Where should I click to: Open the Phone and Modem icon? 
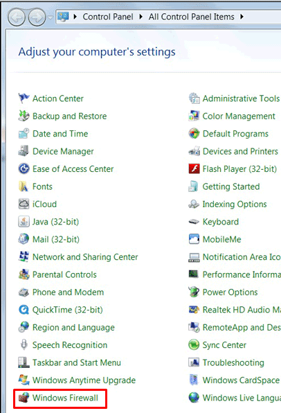tap(24, 292)
